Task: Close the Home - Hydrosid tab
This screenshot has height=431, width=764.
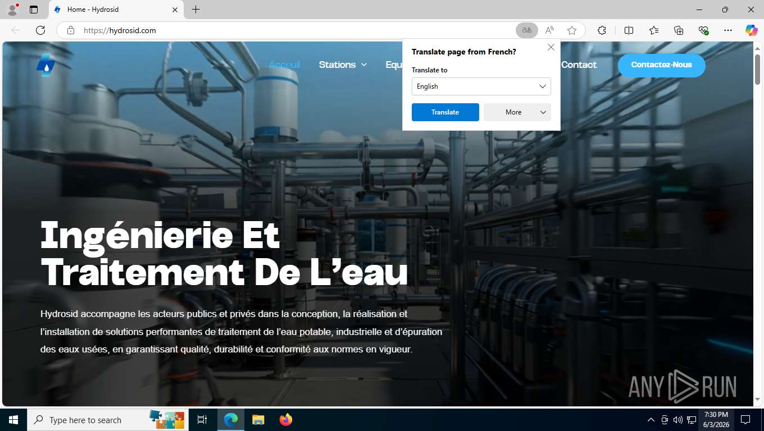Action: 175,10
